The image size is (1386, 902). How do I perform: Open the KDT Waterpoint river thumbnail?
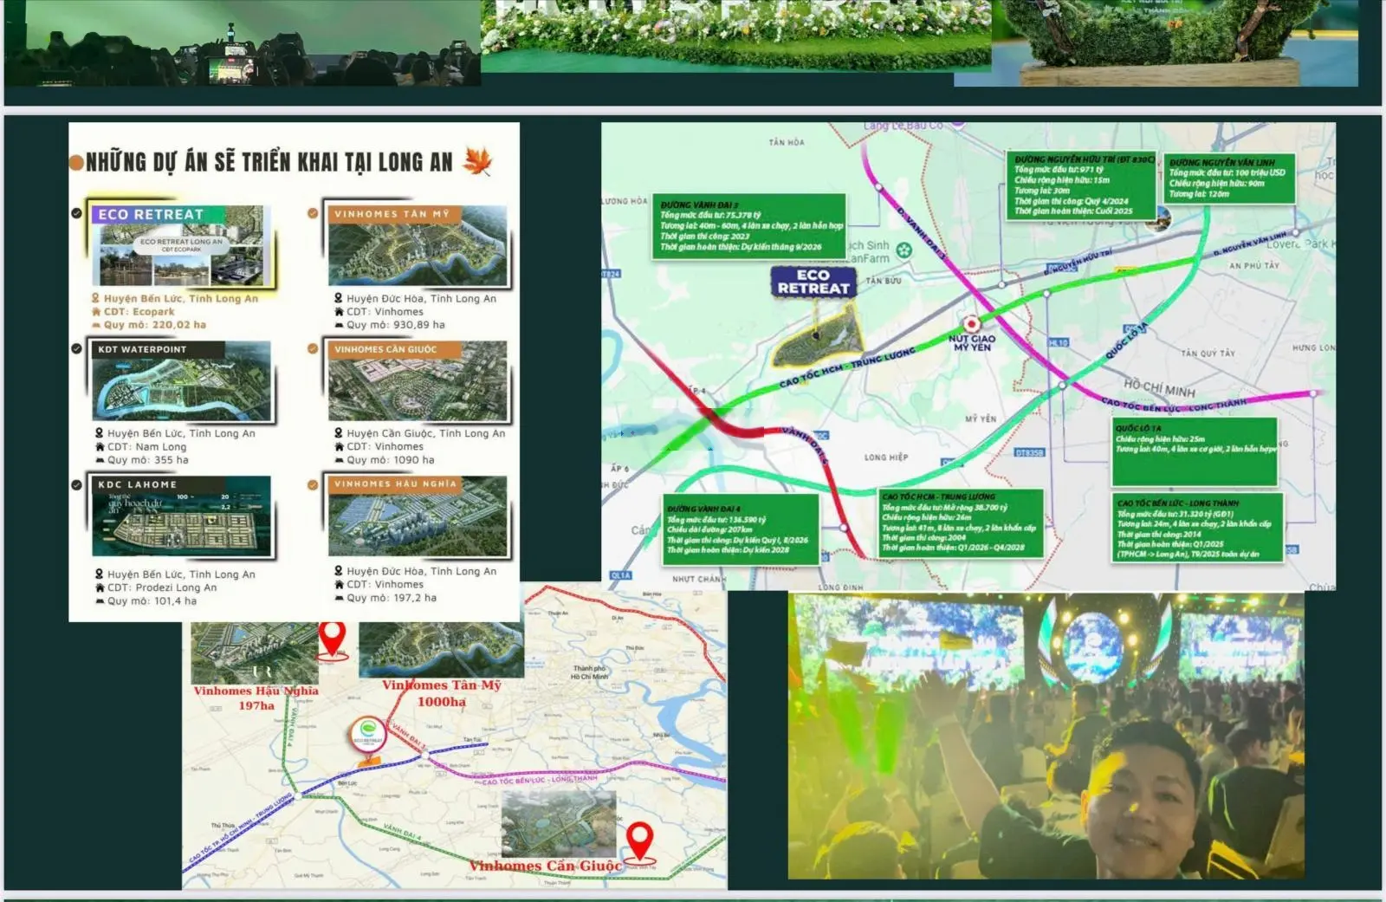click(182, 381)
